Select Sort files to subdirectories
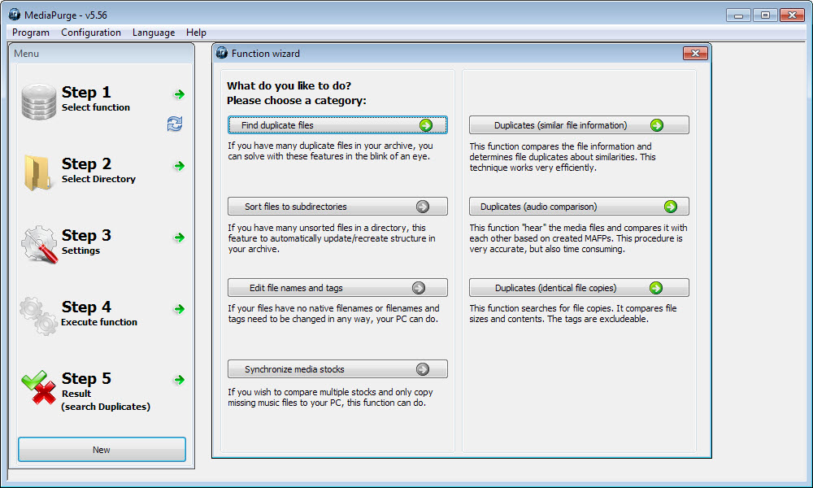The height and width of the screenshot is (488, 813). tap(337, 207)
